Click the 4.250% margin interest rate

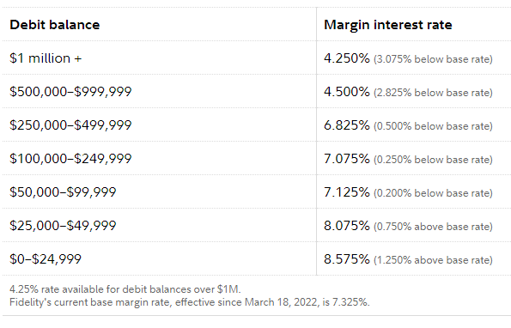pos(347,58)
